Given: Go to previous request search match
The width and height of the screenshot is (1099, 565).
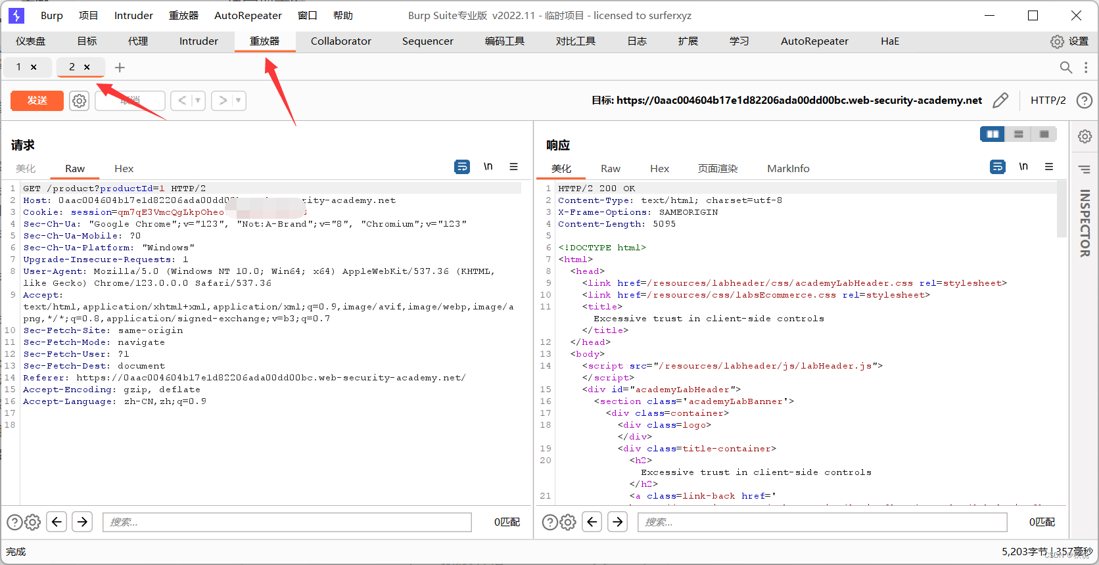Looking at the screenshot, I should pos(57,522).
